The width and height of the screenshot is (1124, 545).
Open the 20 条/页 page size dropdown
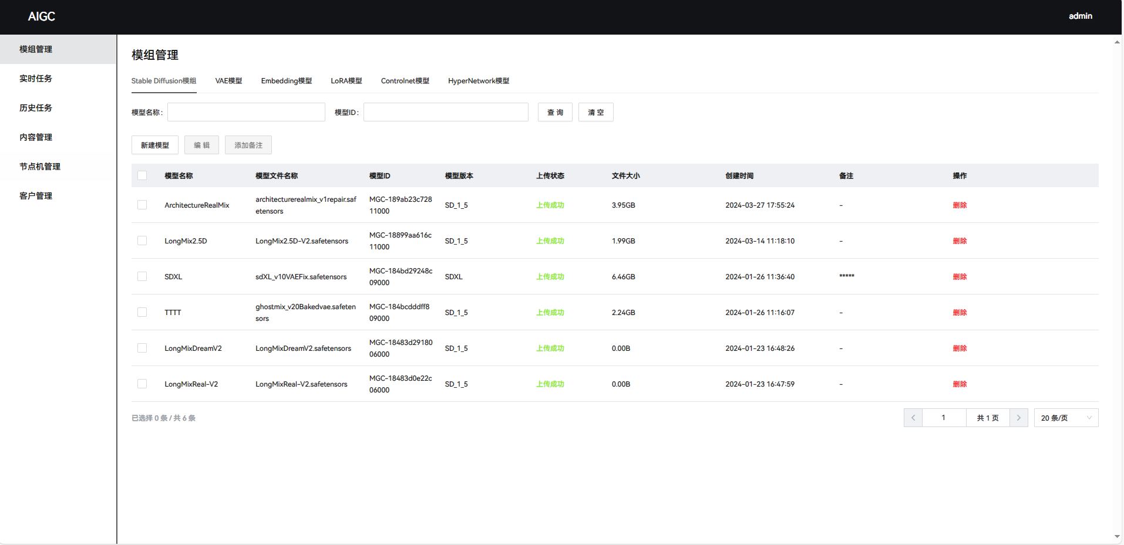coord(1065,418)
